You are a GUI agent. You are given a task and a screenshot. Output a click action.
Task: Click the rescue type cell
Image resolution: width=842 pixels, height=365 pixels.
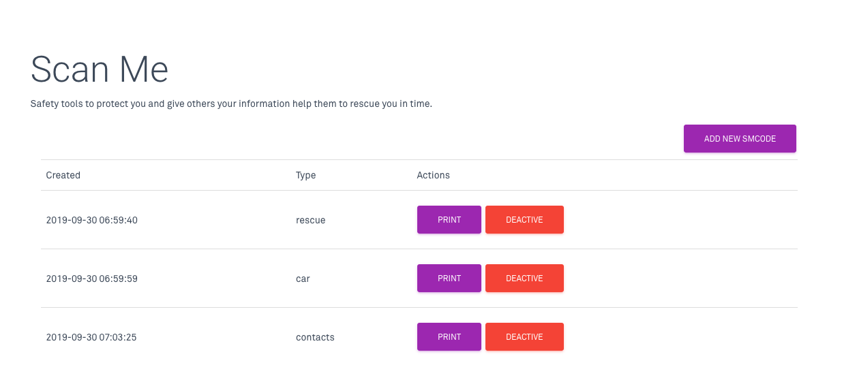pyautogui.click(x=310, y=220)
